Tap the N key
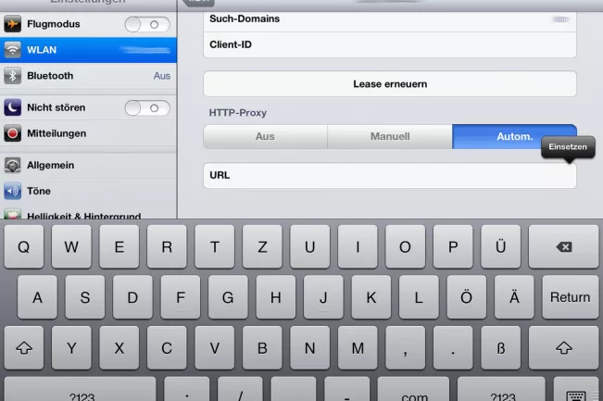This screenshot has width=603, height=401. 310,348
